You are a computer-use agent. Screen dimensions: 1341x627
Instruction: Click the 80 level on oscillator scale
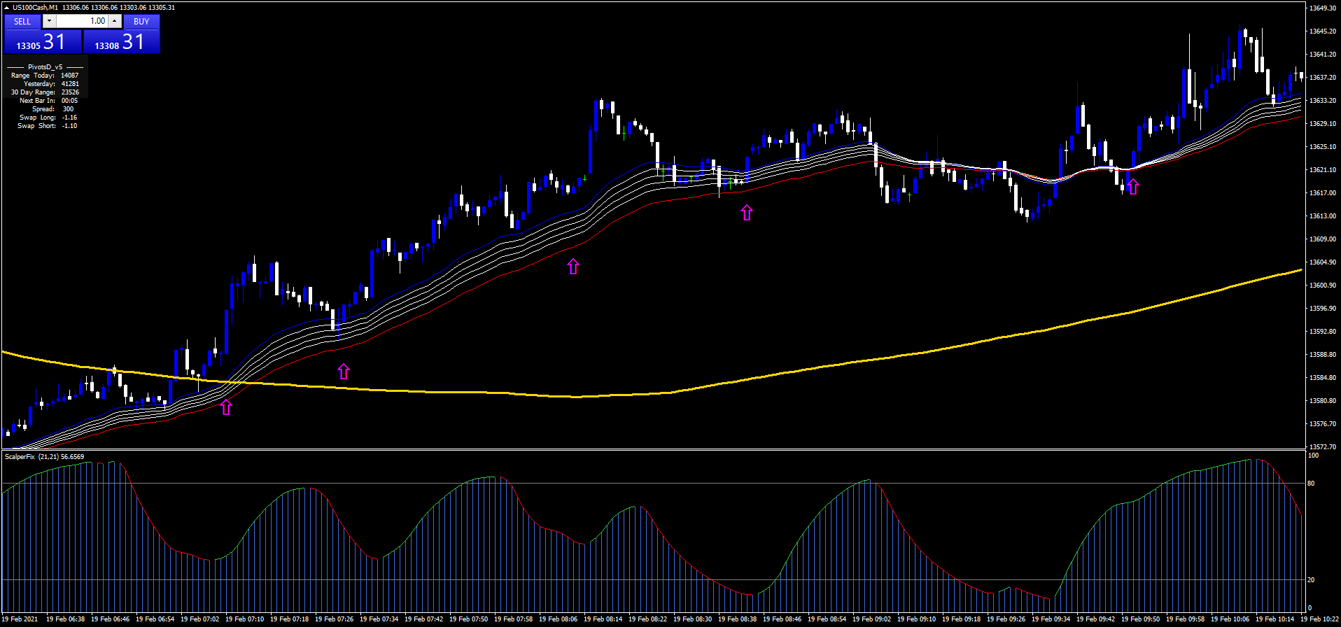(x=1311, y=484)
